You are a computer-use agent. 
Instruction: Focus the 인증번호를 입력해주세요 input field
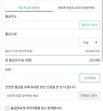41,96
